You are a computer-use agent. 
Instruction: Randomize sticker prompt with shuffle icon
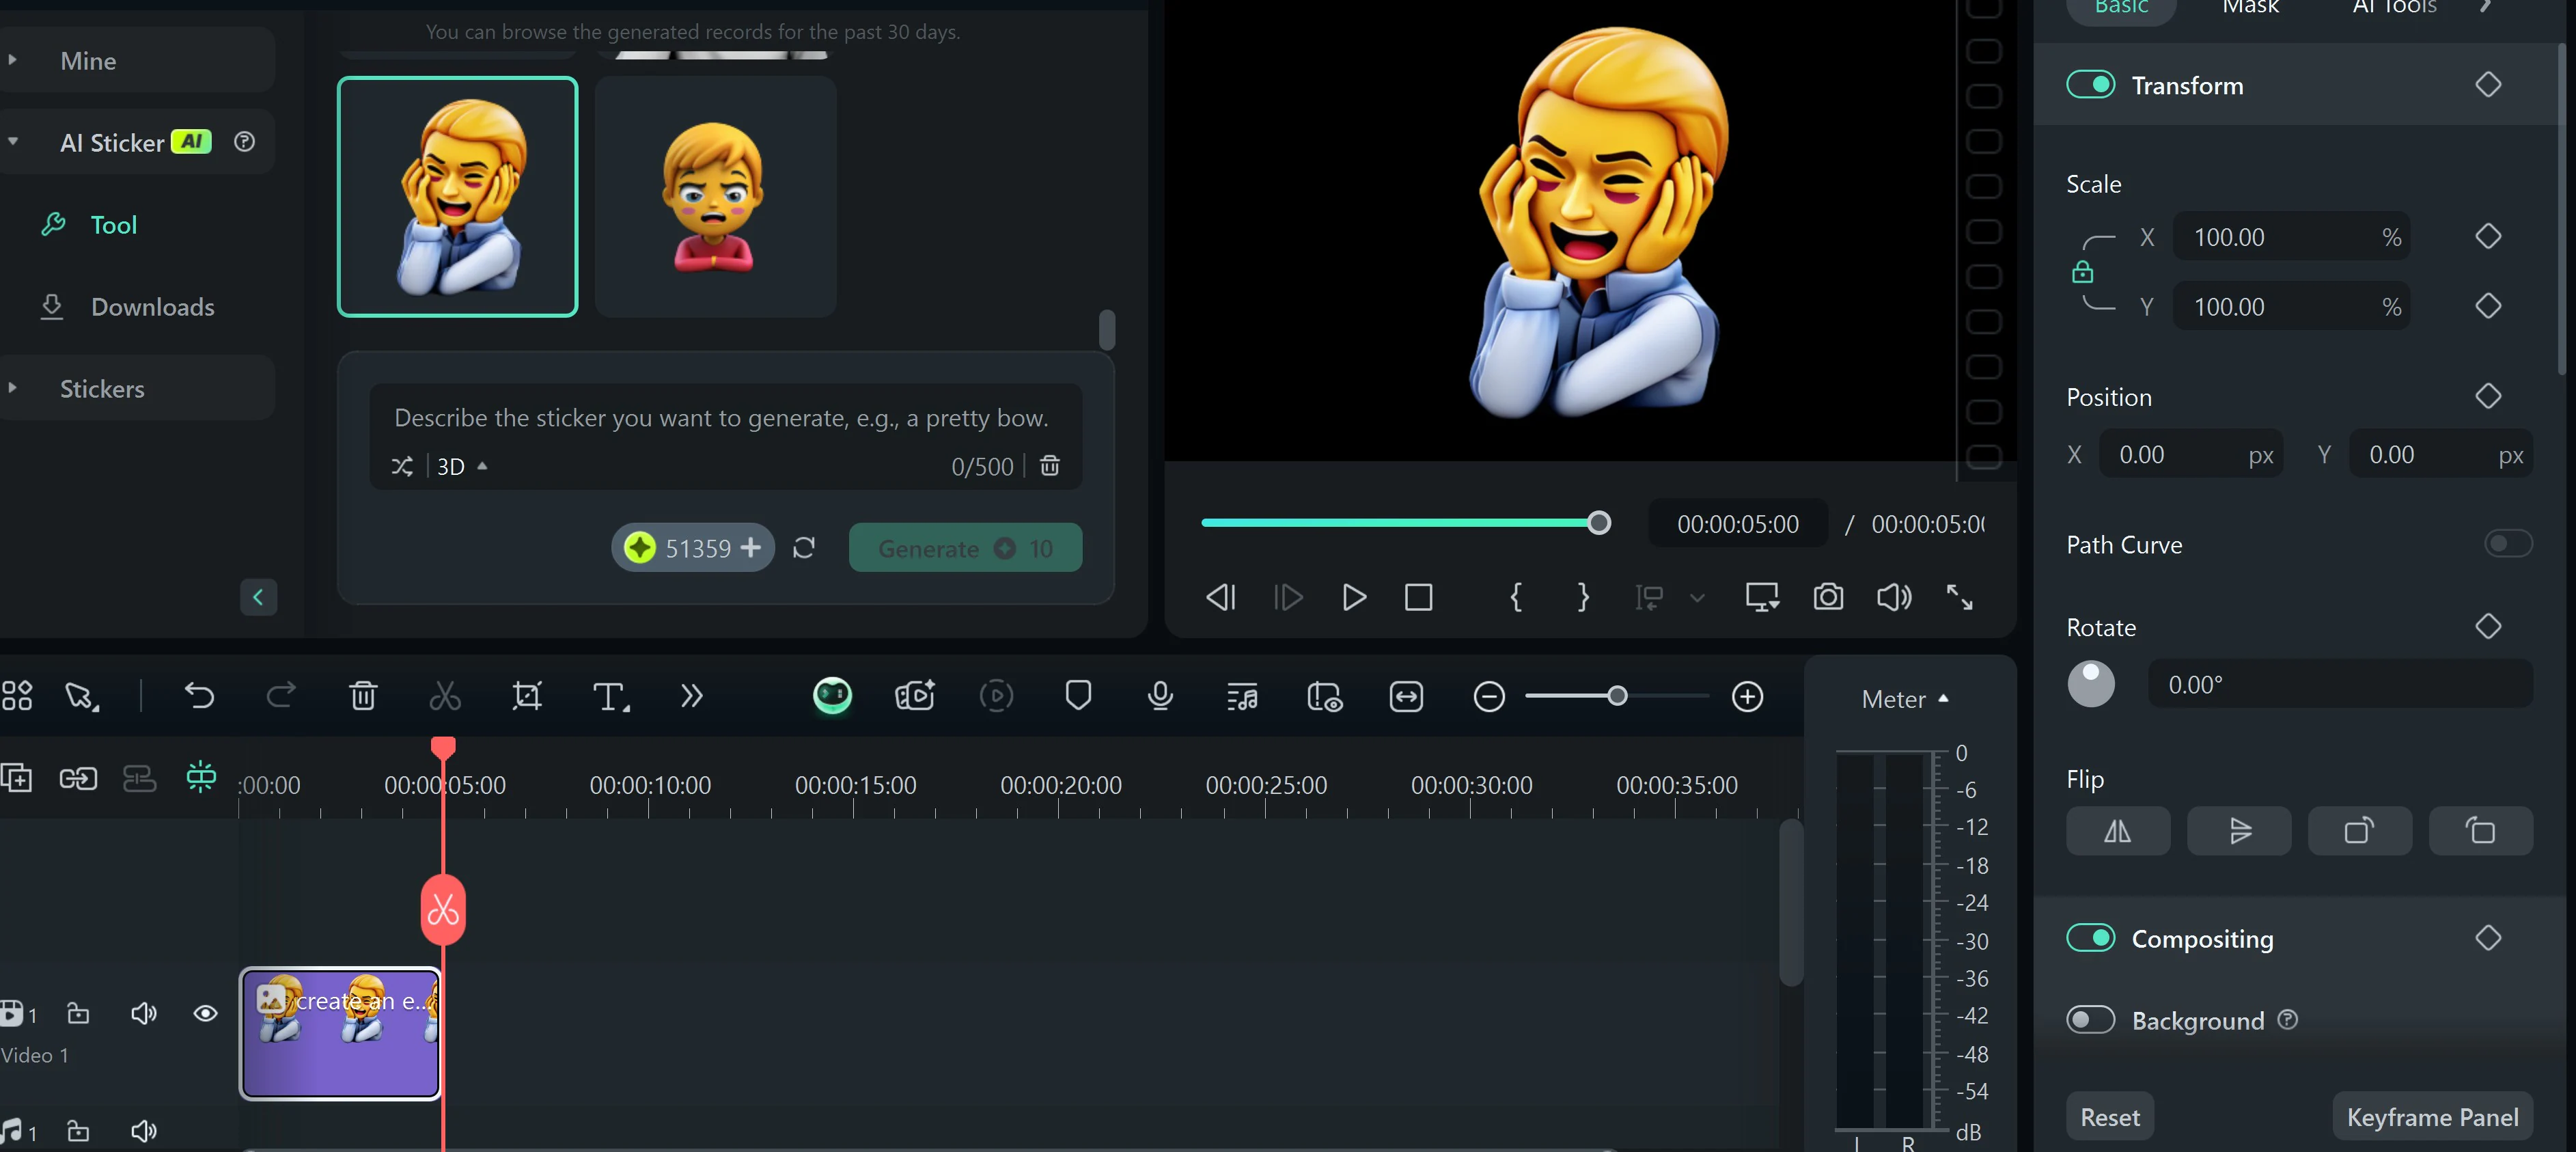[402, 466]
